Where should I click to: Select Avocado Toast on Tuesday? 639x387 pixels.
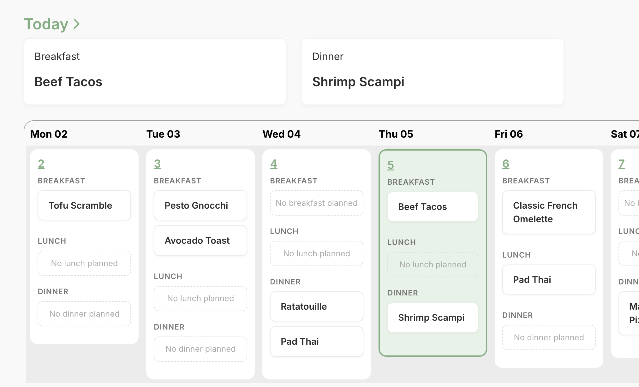[200, 241]
